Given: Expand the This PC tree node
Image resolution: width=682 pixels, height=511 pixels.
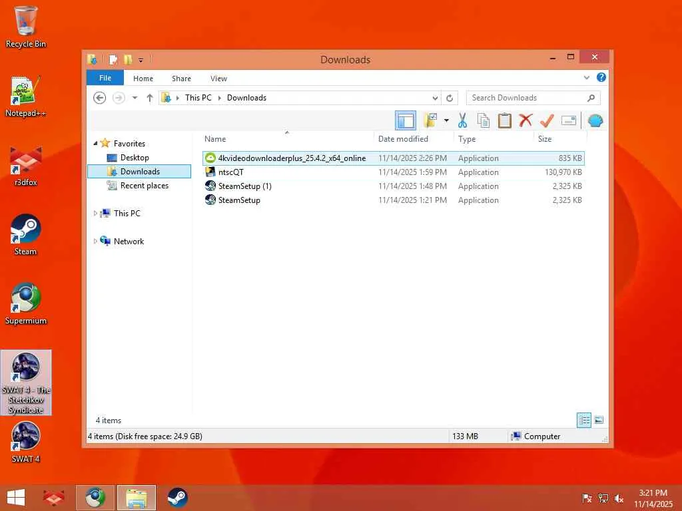Looking at the screenshot, I should pos(95,214).
